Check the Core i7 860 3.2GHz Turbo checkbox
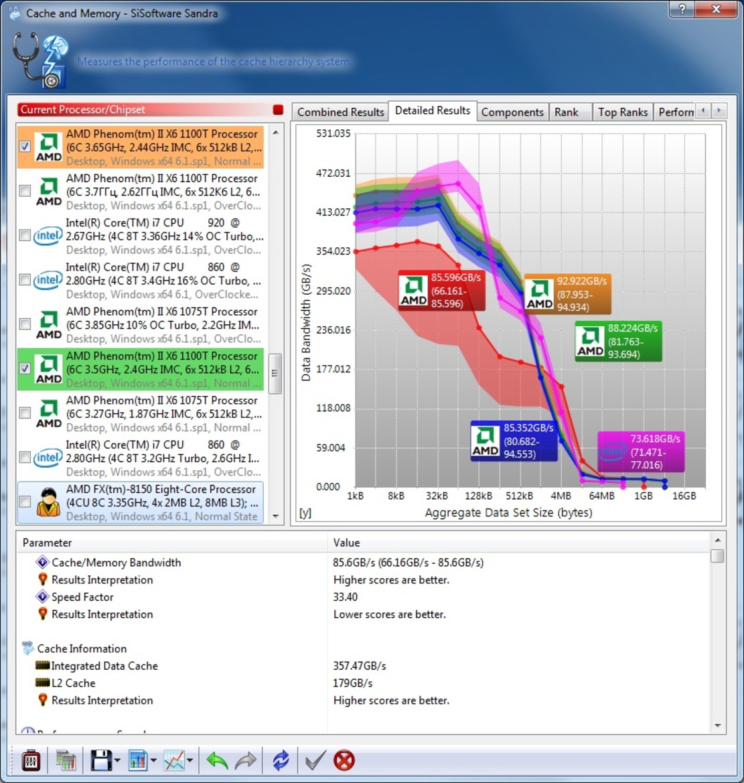Screen dimensions: 744x783 coord(25,457)
